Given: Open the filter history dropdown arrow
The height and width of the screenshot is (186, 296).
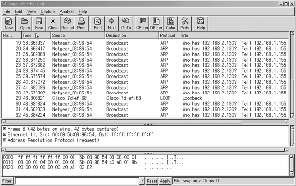Looking at the screenshot, I should tap(142, 181).
